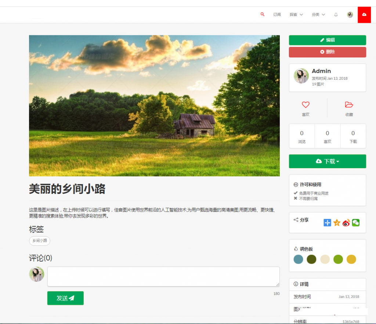This screenshot has width=376, height=324.
Task: Expand the 分类 dropdown menu
Action: click(318, 15)
